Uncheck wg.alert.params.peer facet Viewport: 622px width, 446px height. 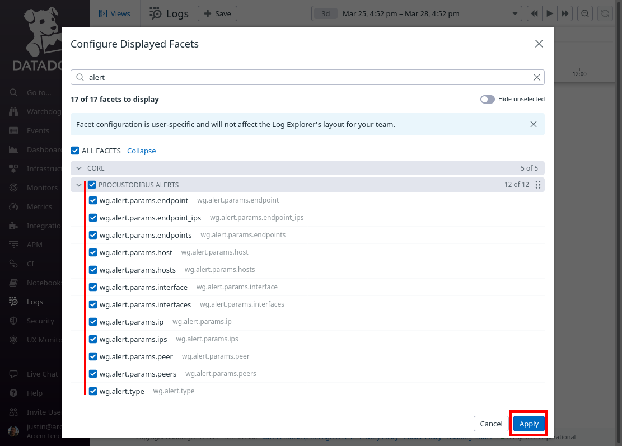[93, 357]
